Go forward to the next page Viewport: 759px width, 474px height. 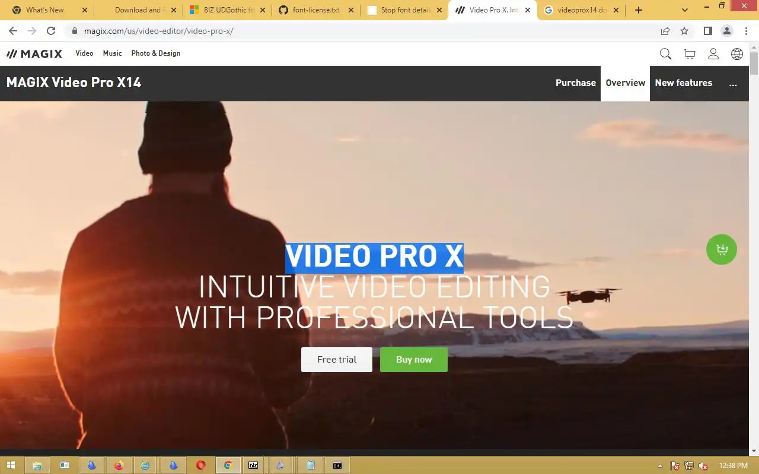32,31
